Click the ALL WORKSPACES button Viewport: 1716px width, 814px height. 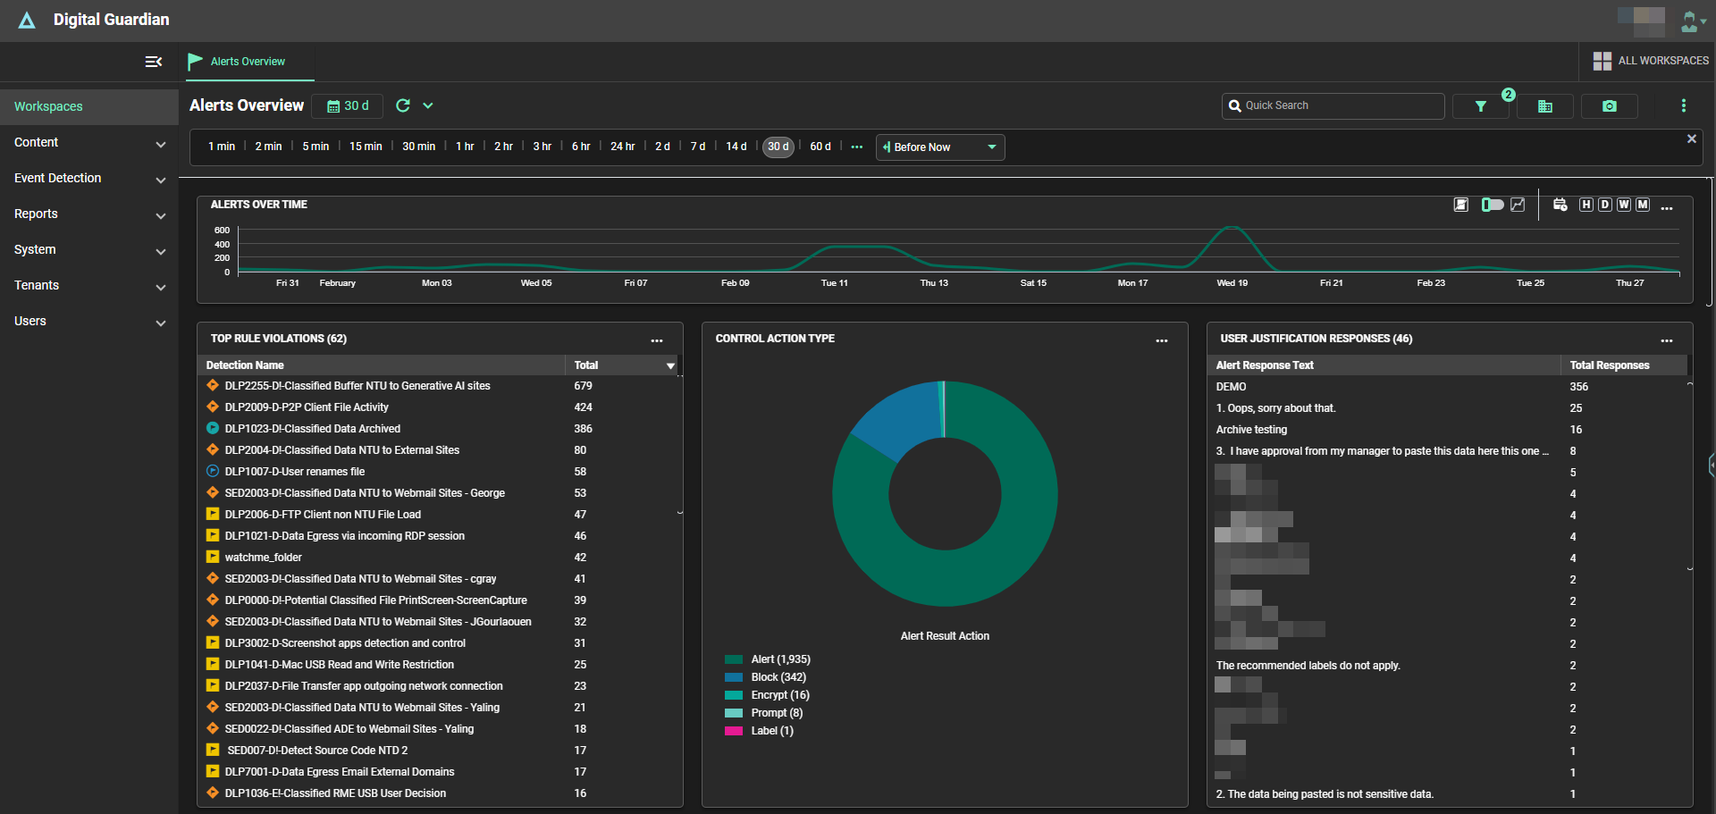[1650, 61]
